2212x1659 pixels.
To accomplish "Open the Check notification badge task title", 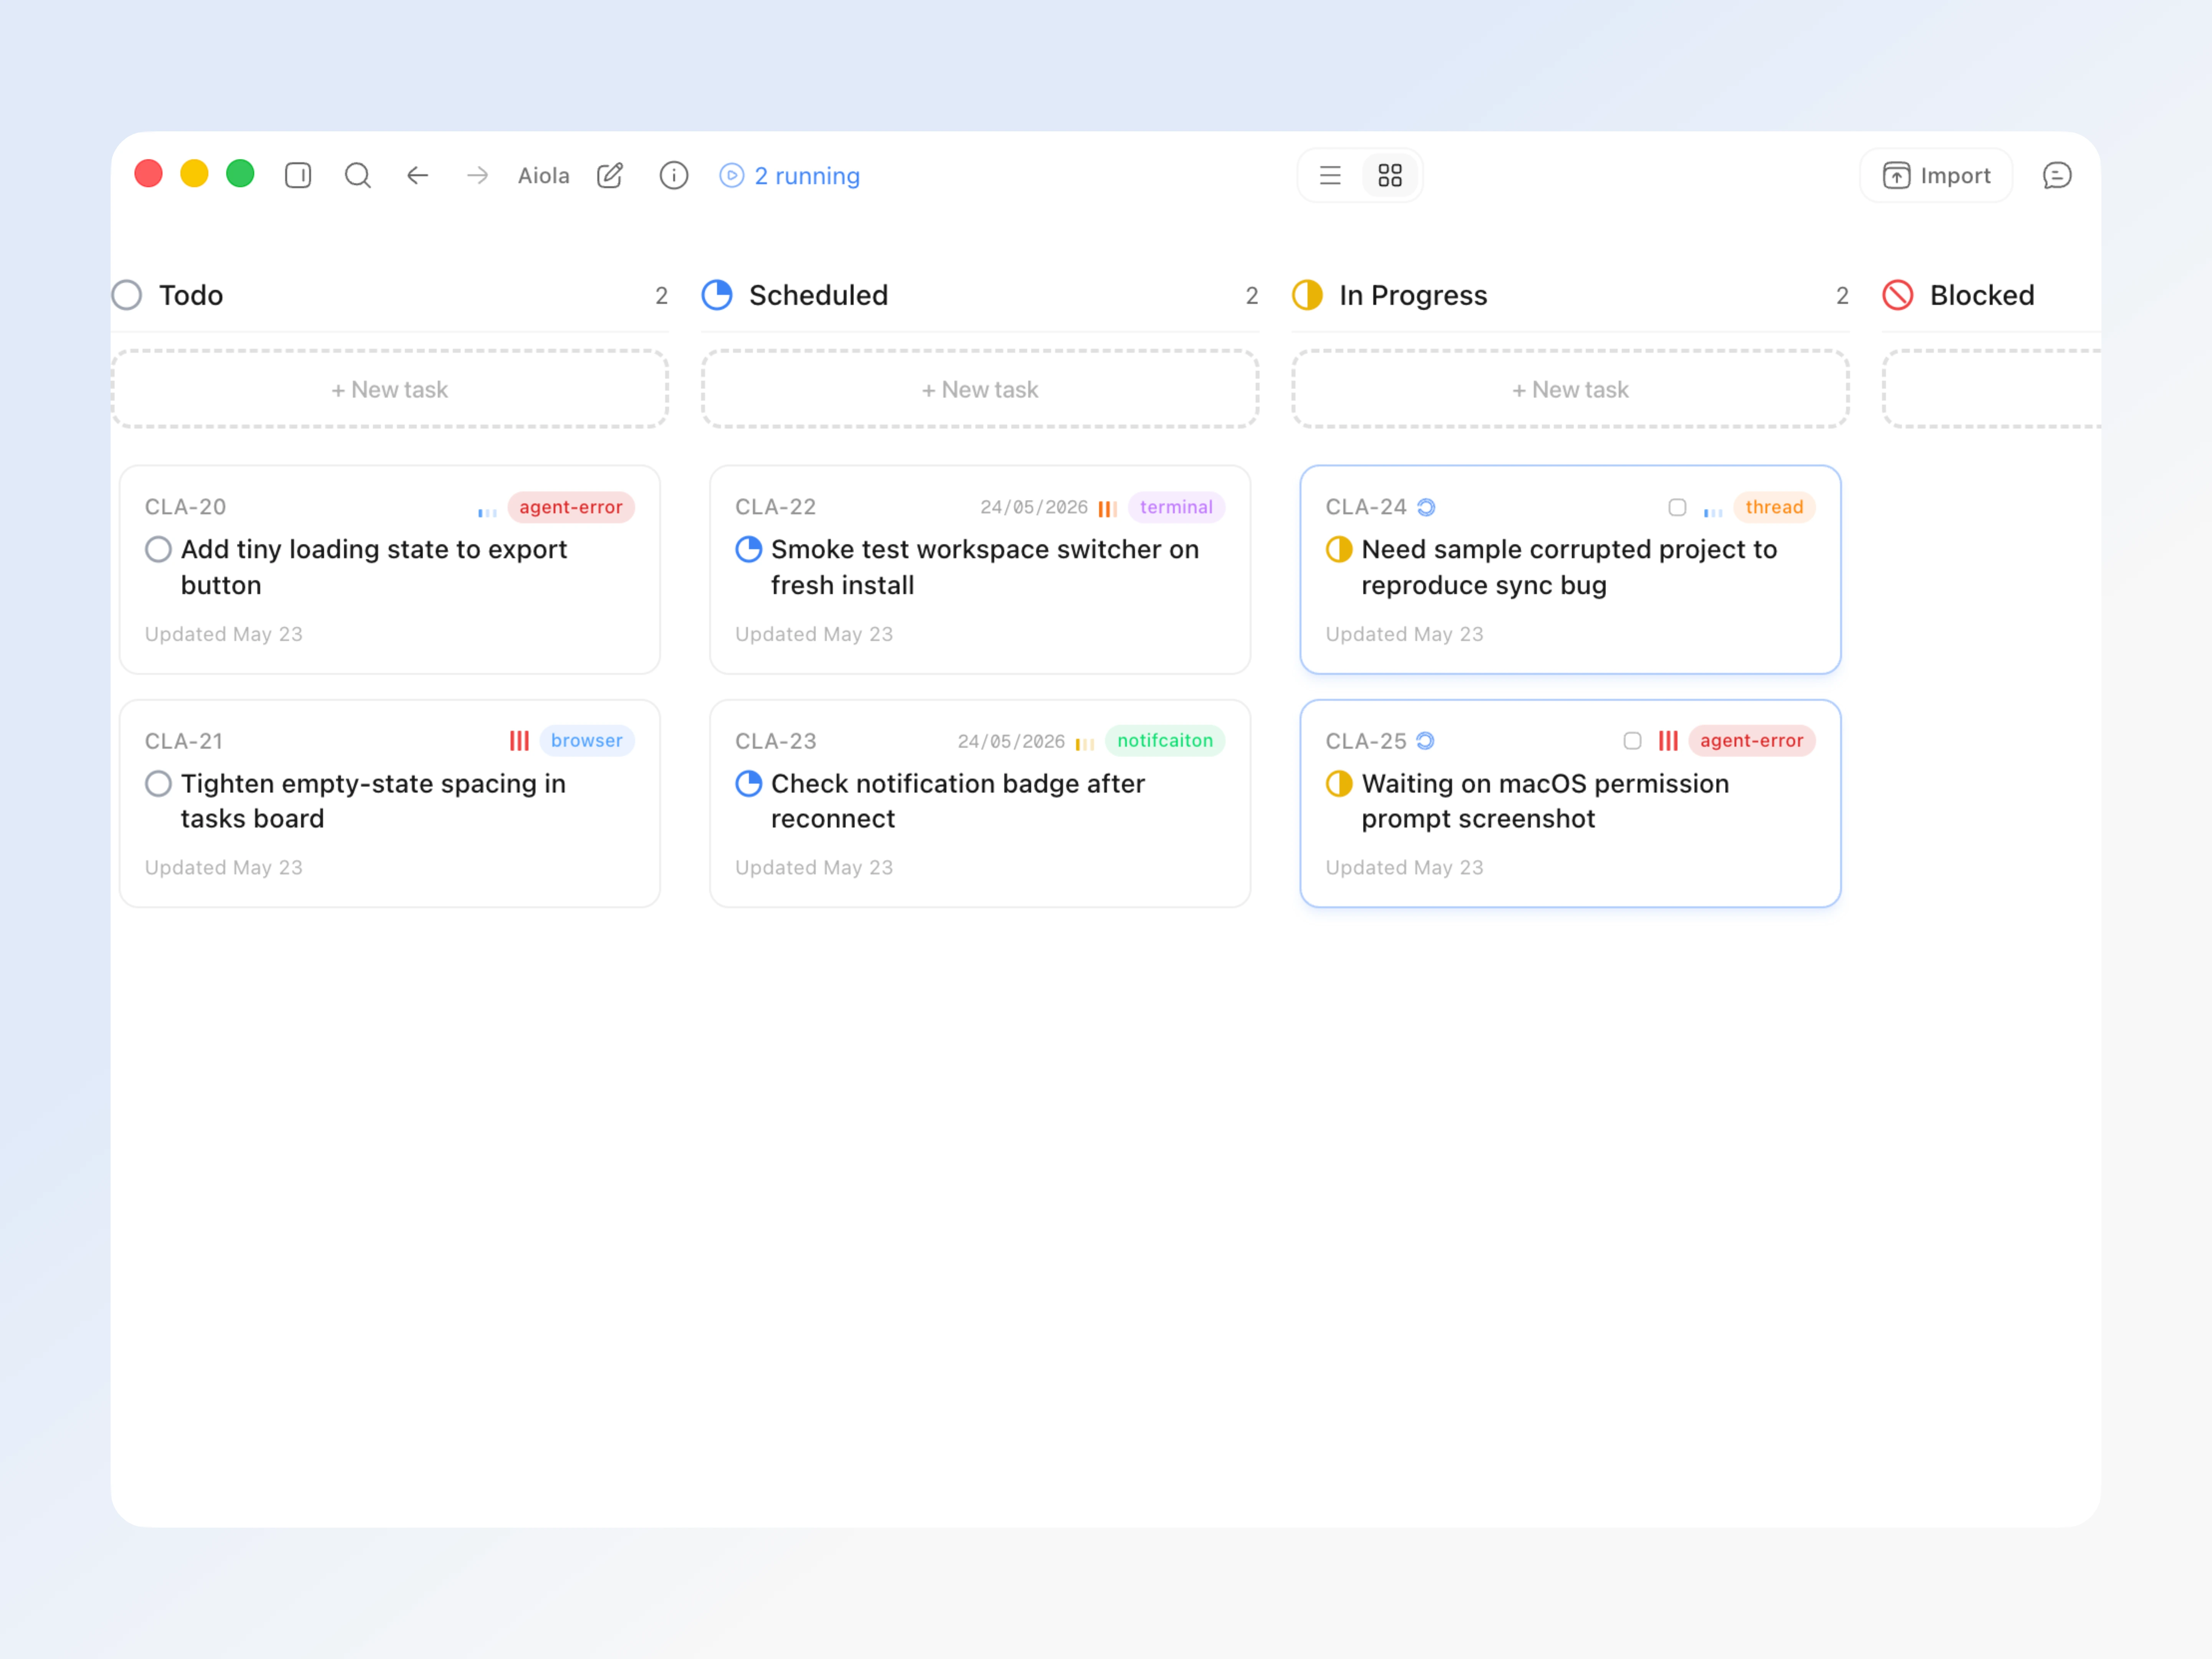I will (958, 801).
